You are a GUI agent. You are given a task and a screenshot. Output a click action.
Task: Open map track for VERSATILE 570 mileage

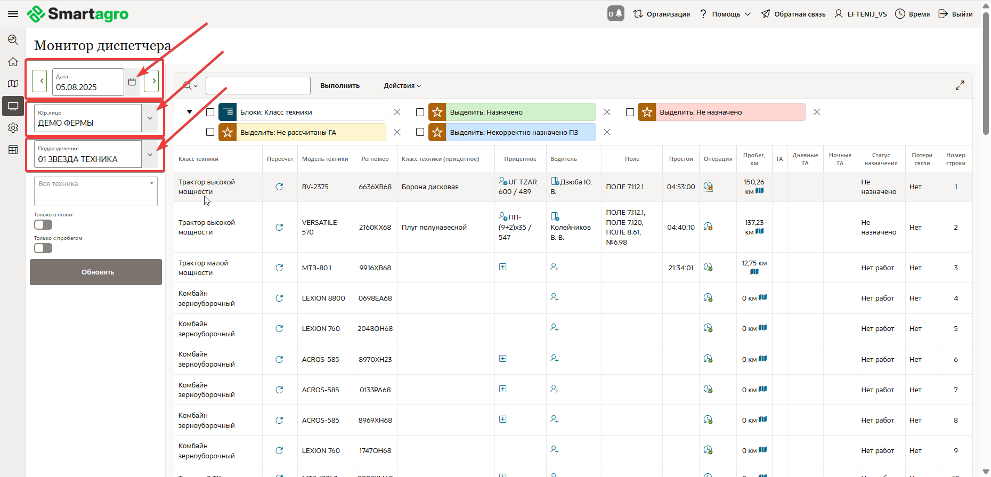coord(760,231)
